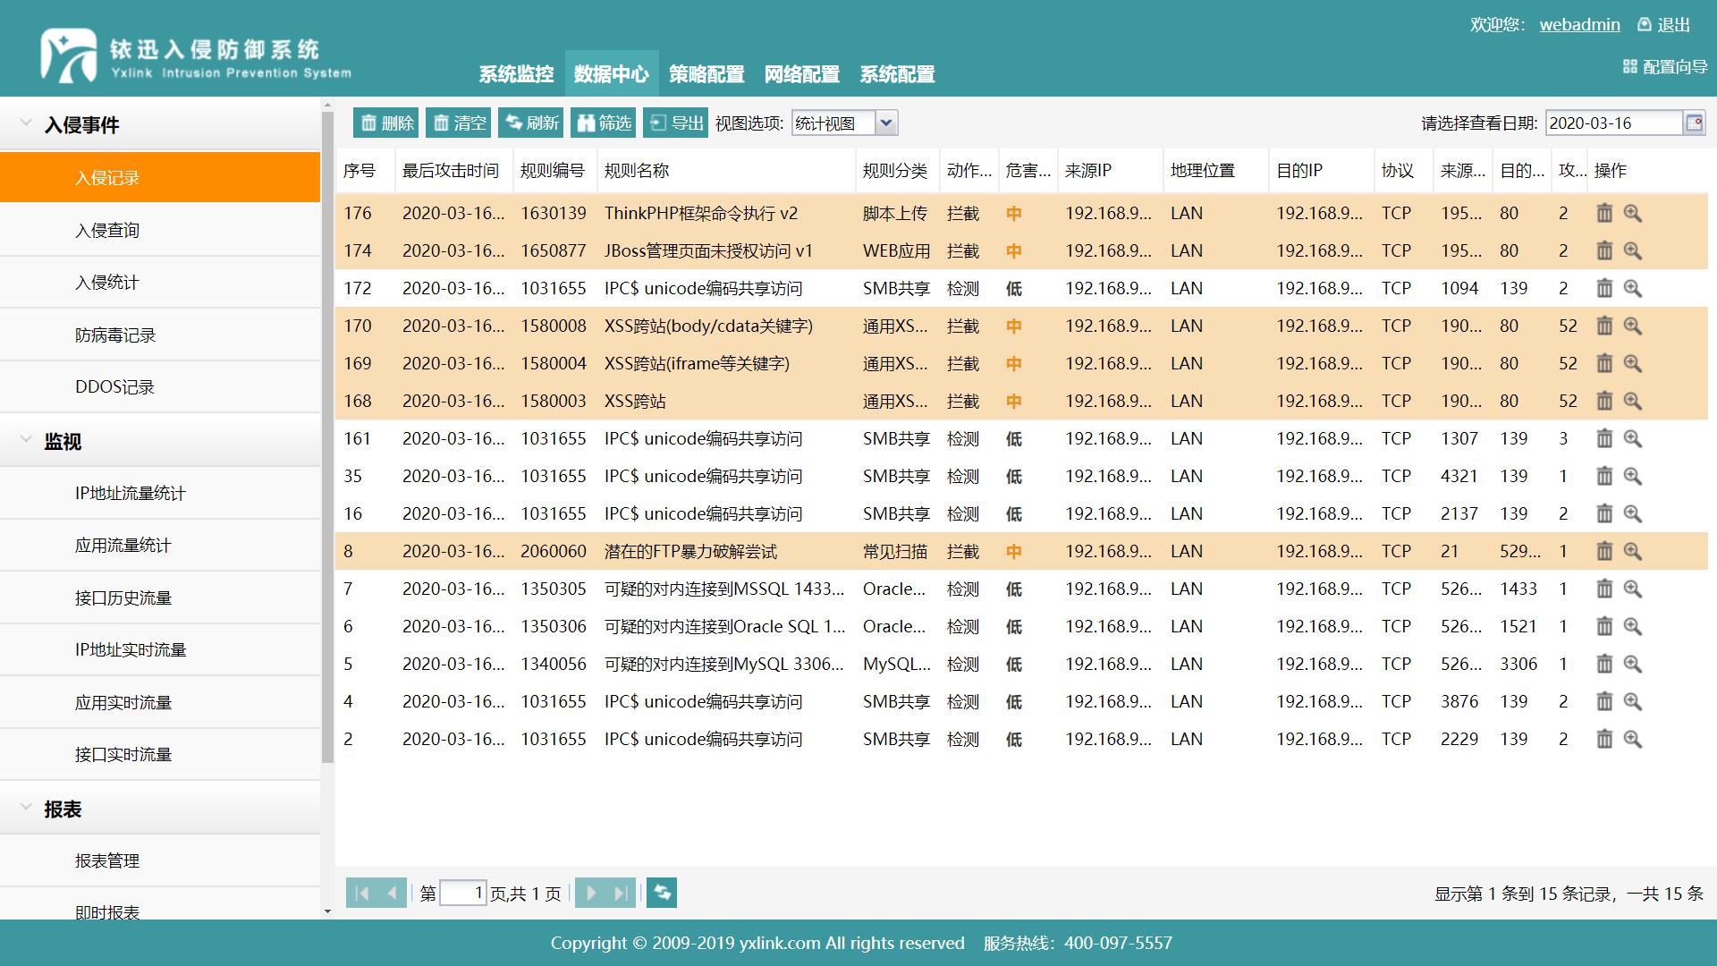Select 入侵记录 in sidebar

160,177
